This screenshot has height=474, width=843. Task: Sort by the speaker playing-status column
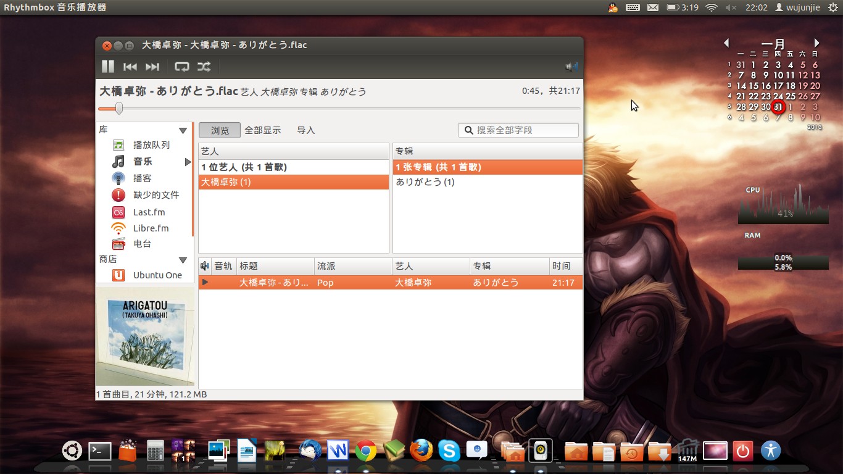205,266
